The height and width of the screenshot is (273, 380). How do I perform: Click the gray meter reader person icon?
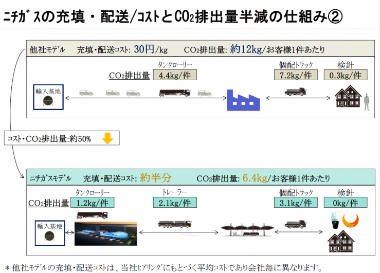coord(367,102)
